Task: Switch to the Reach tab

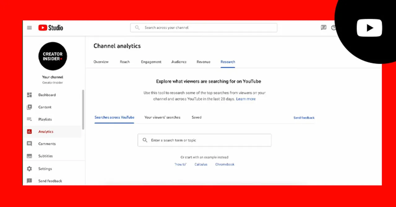Action: coord(125,62)
